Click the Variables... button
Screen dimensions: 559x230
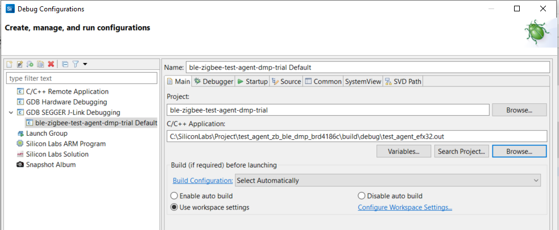(x=404, y=151)
